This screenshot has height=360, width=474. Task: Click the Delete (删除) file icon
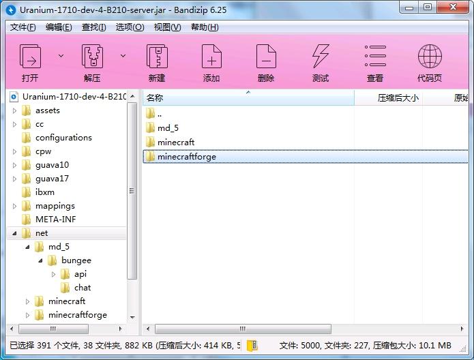[x=266, y=57]
